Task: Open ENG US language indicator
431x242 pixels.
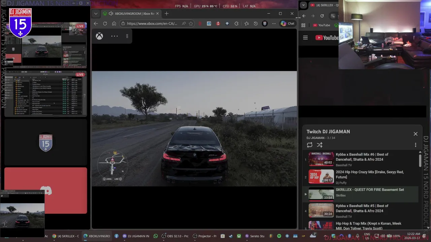Action: click(x=367, y=236)
